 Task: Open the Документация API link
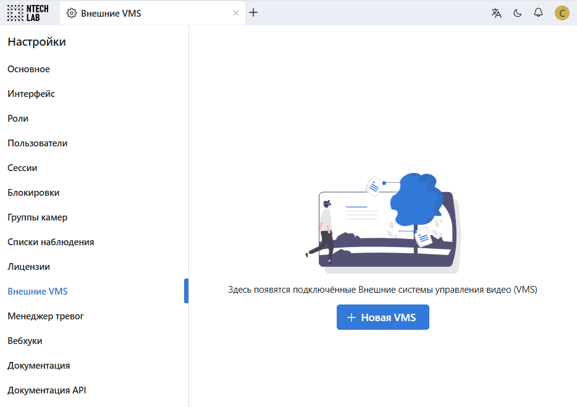click(46, 390)
